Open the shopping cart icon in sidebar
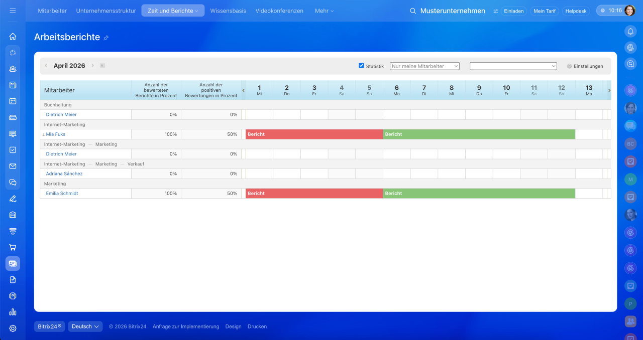 pos(13,247)
